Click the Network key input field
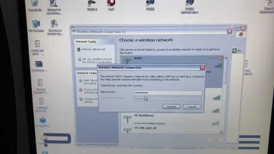Image resolution: width=274 pixels, height=154 pixels. pos(168,93)
